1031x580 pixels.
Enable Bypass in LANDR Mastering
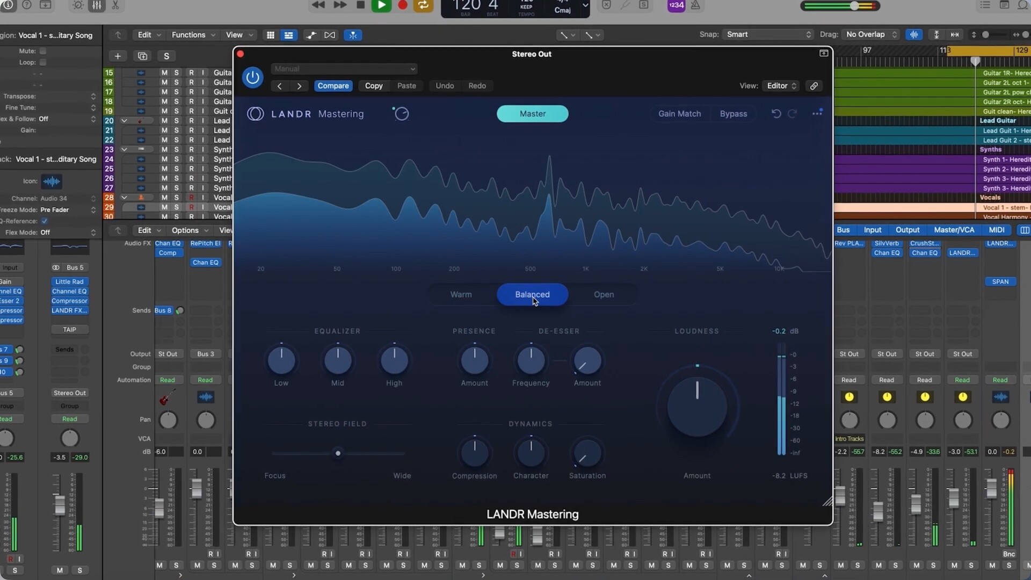[x=734, y=113]
